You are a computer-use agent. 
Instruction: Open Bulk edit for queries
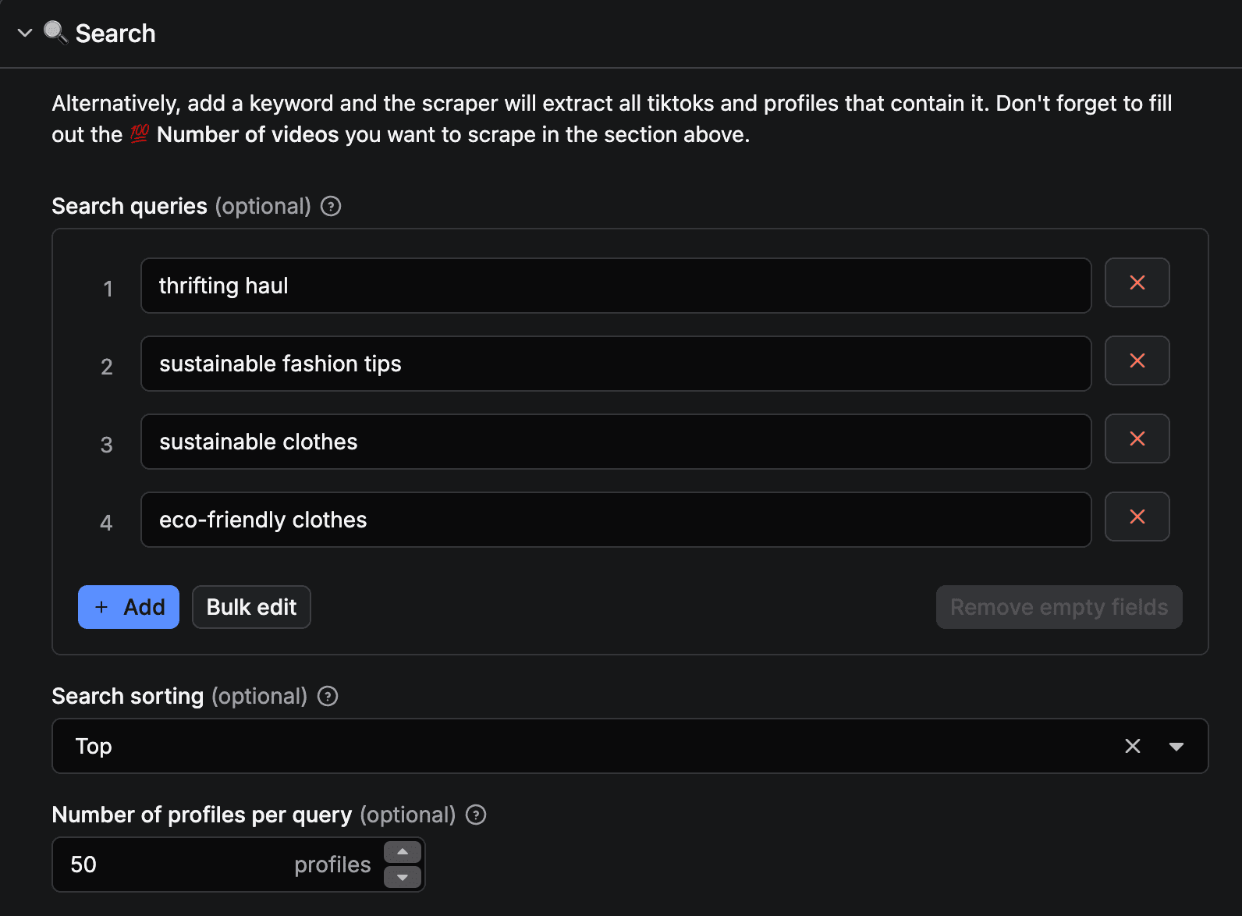250,606
